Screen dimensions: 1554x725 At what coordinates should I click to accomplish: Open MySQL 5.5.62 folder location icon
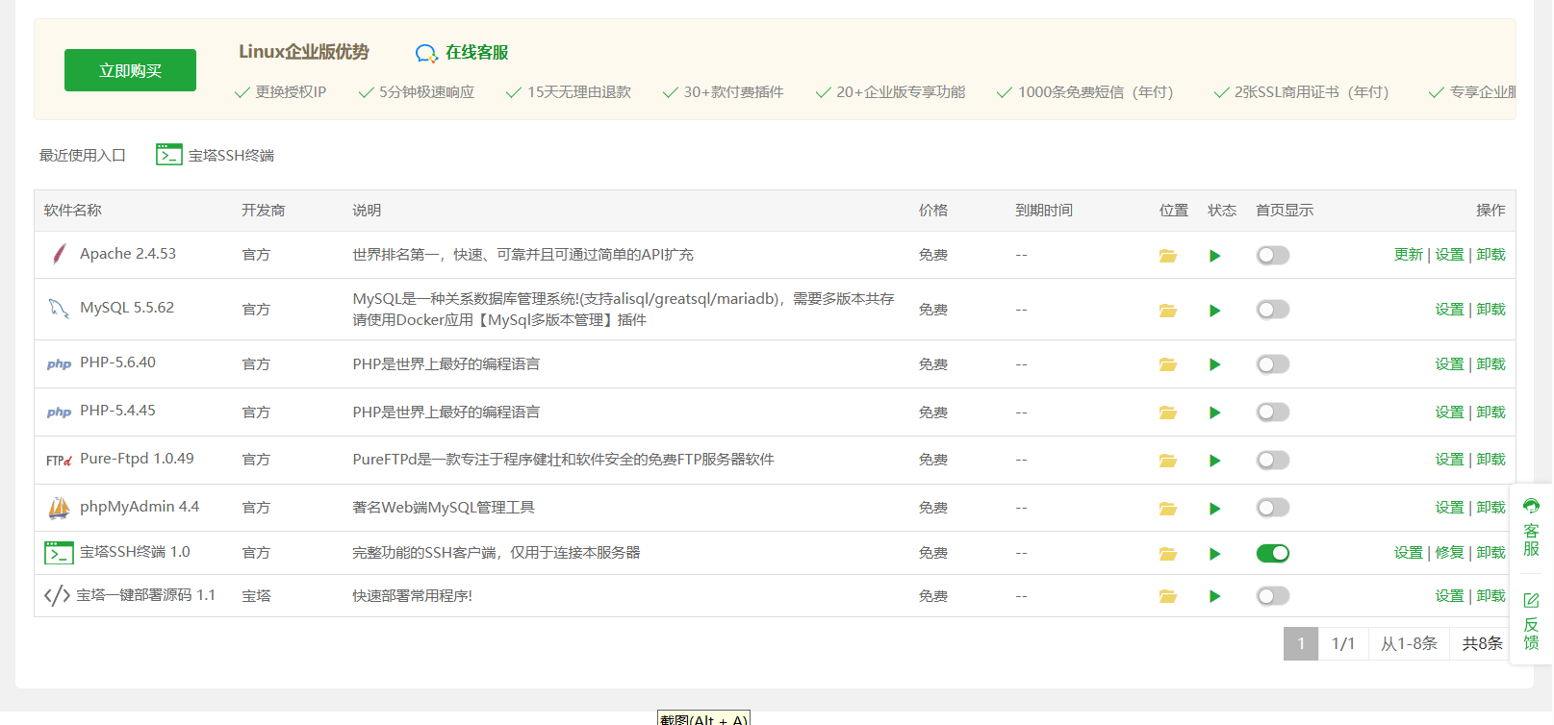(x=1168, y=311)
